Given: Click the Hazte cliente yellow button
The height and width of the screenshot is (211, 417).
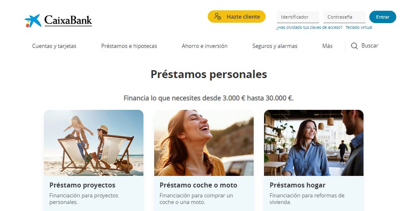Looking at the screenshot, I should pos(237,17).
